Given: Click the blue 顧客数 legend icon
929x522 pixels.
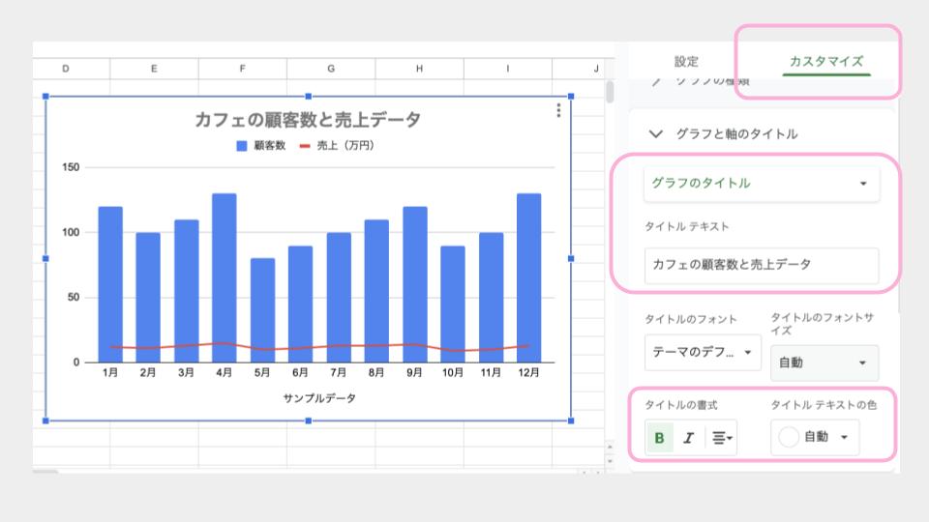Looking at the screenshot, I should tap(242, 146).
